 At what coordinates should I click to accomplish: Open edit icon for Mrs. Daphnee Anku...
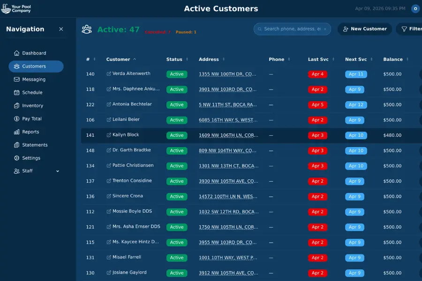pos(109,89)
